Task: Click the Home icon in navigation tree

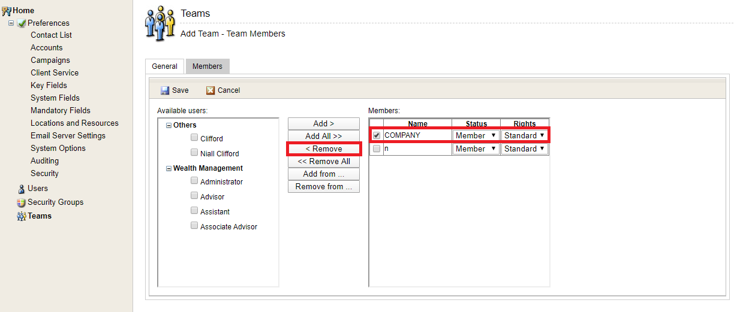Action: (x=7, y=11)
